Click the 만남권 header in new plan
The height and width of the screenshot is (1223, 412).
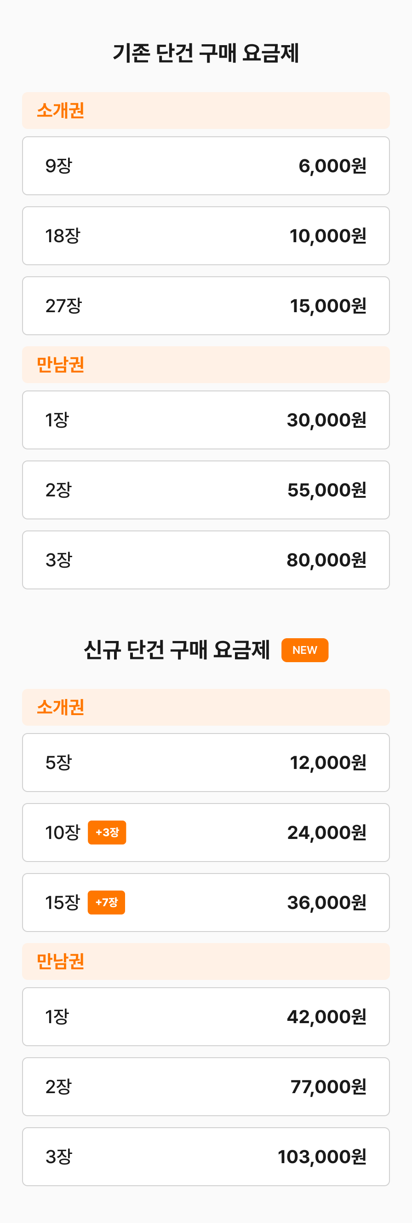(206, 961)
